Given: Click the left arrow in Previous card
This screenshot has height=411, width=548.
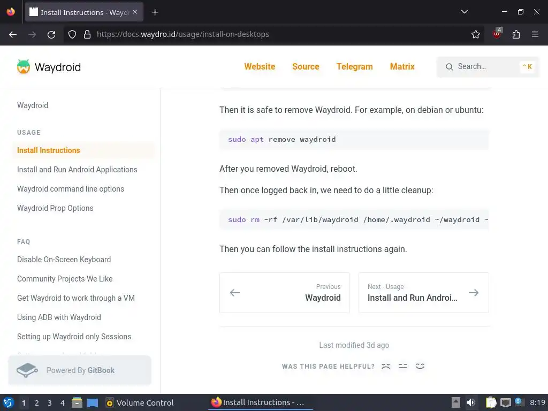Looking at the screenshot, I should pyautogui.click(x=235, y=293).
